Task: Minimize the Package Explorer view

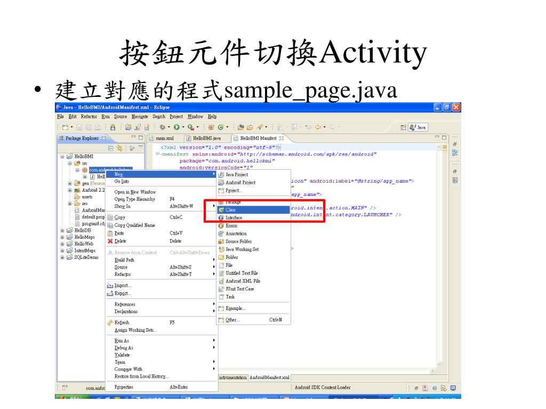Action: (133, 137)
